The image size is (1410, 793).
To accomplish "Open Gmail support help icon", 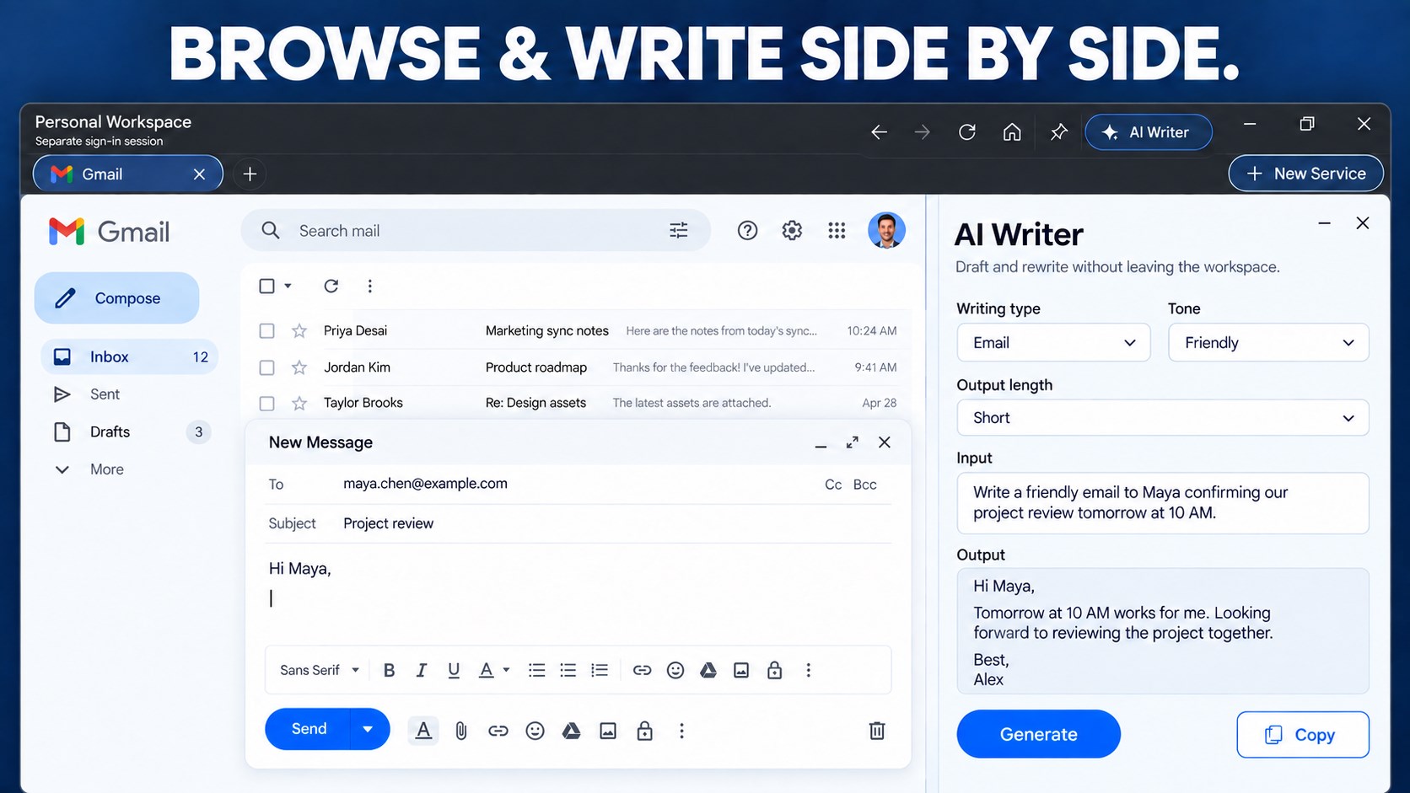I will [747, 230].
